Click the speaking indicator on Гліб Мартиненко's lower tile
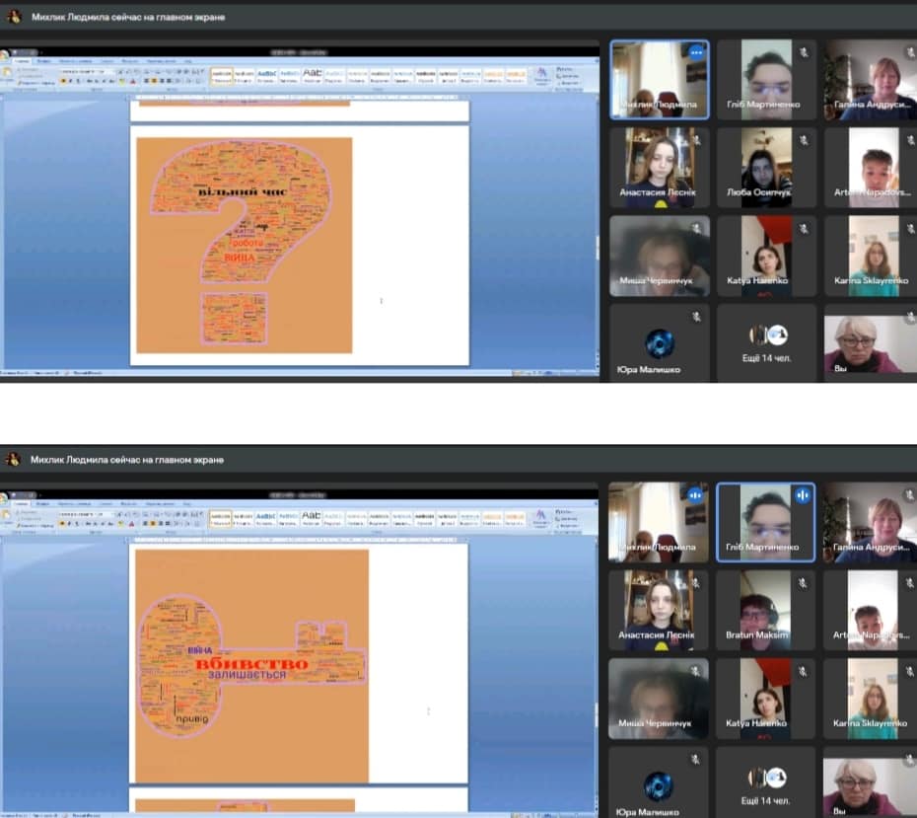 tap(804, 494)
